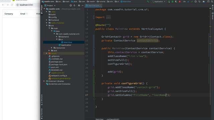This screenshot has height=120, width=214.
Task: Click the browser Forward arrow
Action: point(7,5)
